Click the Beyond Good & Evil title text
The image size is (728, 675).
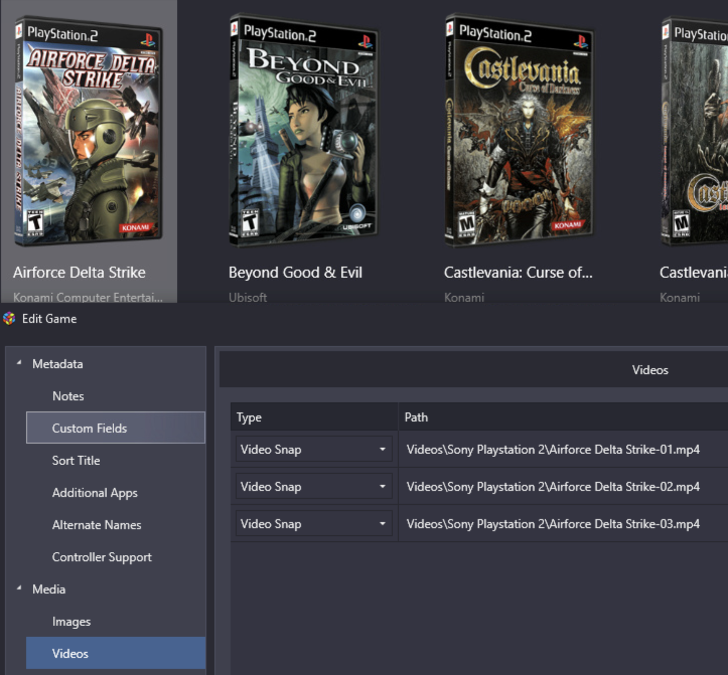pyautogui.click(x=295, y=272)
